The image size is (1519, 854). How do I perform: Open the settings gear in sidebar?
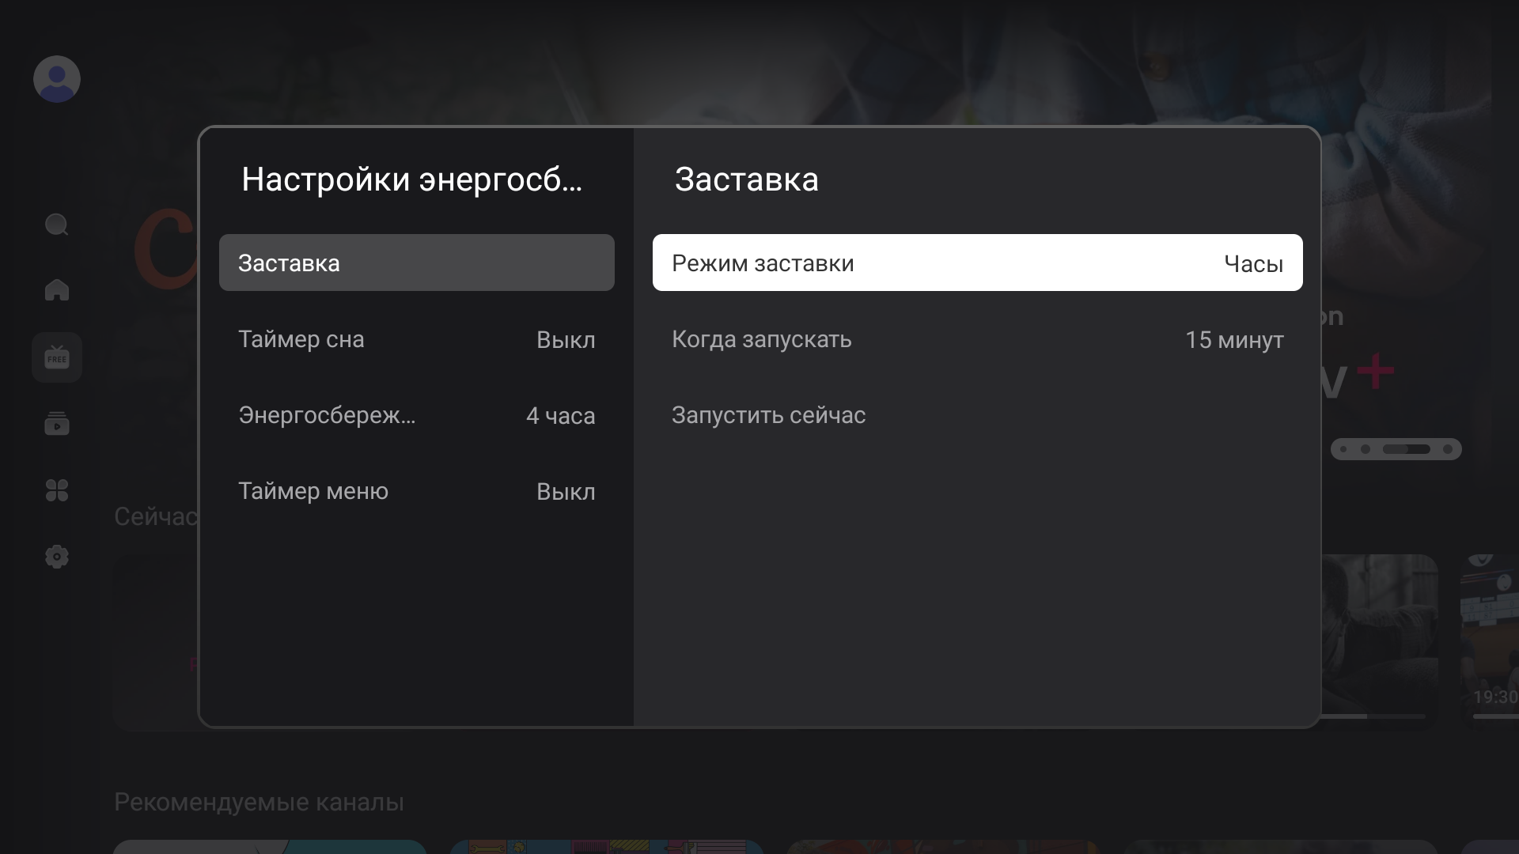(57, 557)
